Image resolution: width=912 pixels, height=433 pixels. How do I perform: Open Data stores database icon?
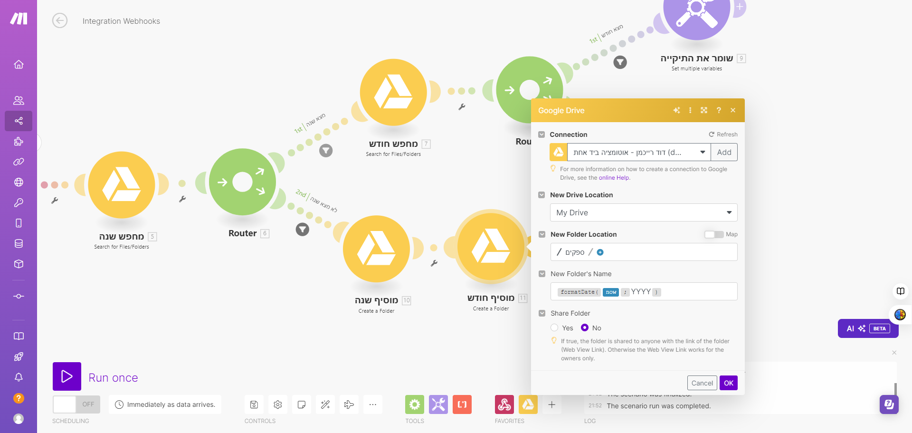click(x=19, y=244)
